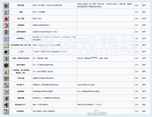Click the llama icon in the table
152x117 pixels.
click(x=6, y=45)
